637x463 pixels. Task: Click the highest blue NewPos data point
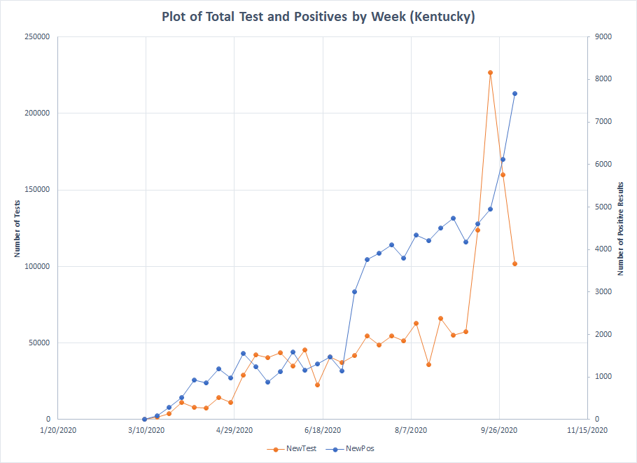(514, 93)
